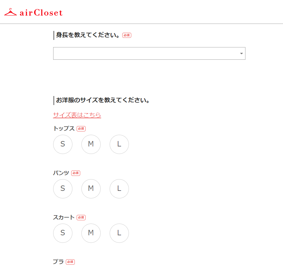This screenshot has width=283, height=268.
Task: Pick size S for スカート
Action: click(62, 233)
